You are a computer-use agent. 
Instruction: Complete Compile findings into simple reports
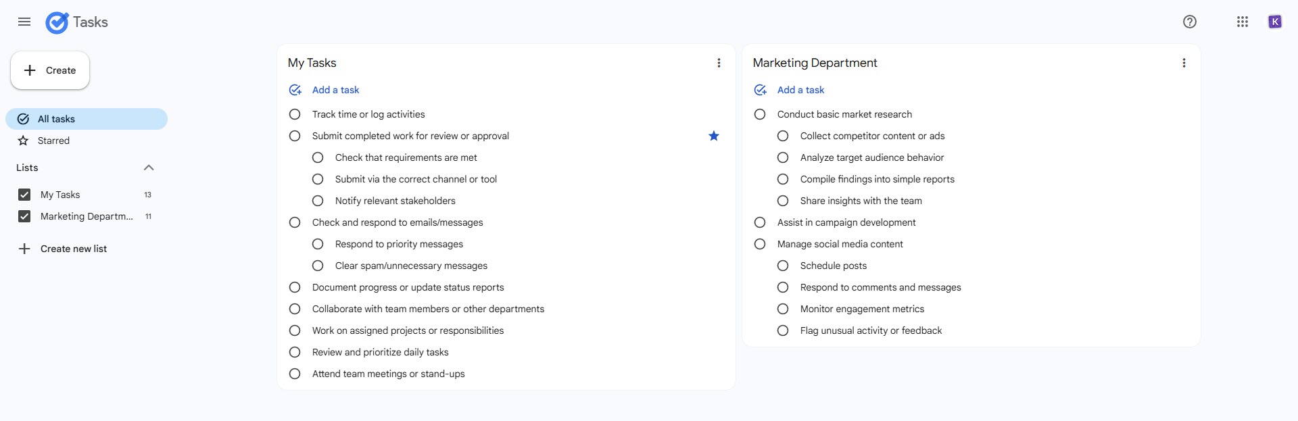(x=783, y=179)
